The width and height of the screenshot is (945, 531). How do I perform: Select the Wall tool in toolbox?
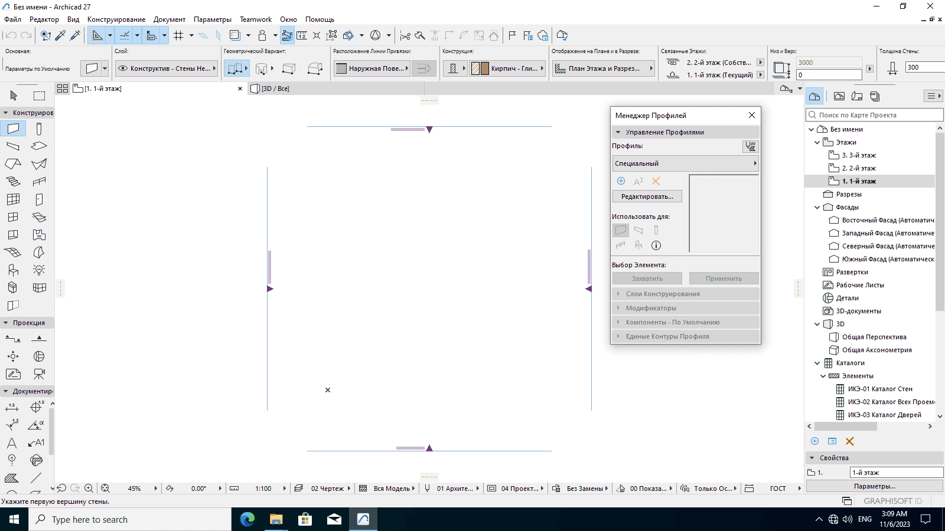click(13, 129)
